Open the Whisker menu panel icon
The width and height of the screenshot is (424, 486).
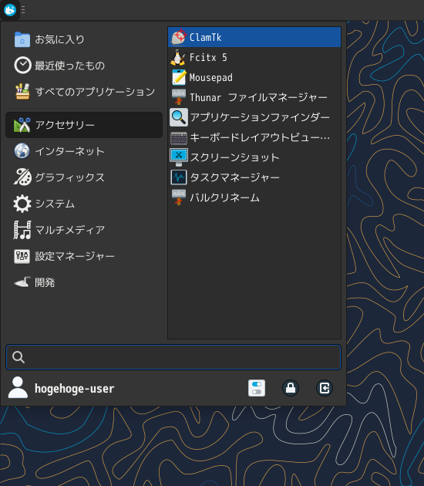click(10, 10)
